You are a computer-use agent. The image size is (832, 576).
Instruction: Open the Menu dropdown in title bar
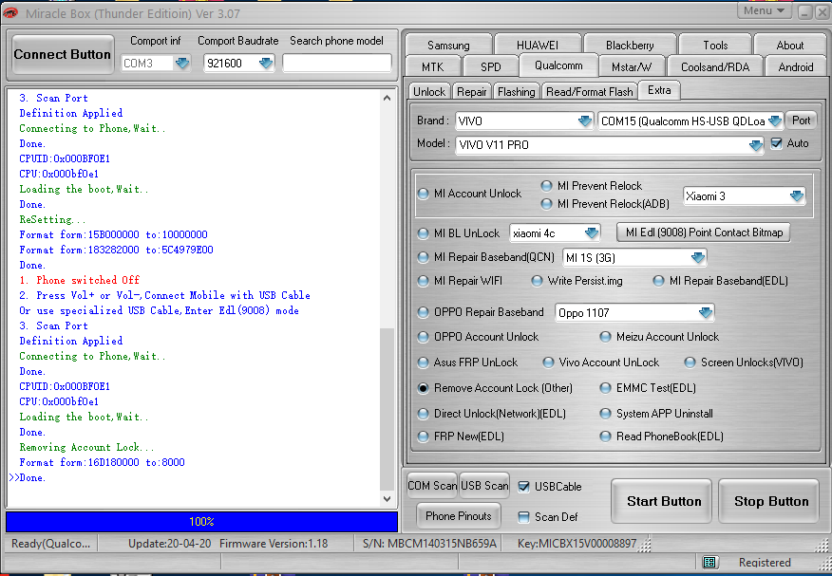(764, 10)
